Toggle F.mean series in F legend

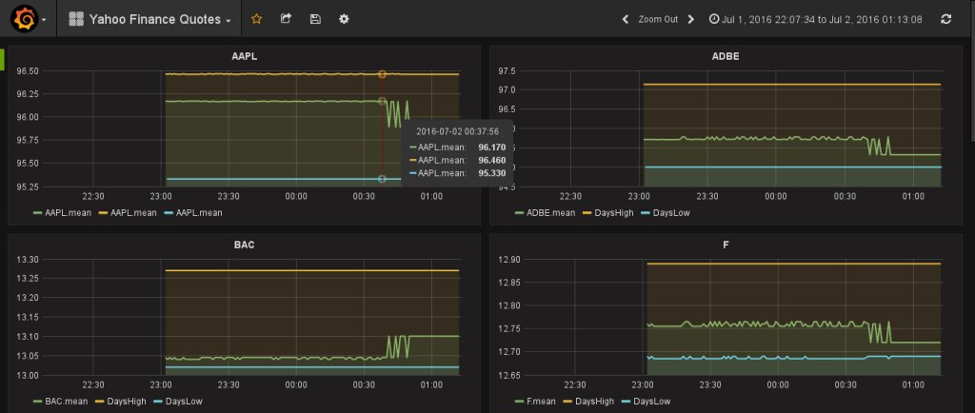pyautogui.click(x=536, y=402)
